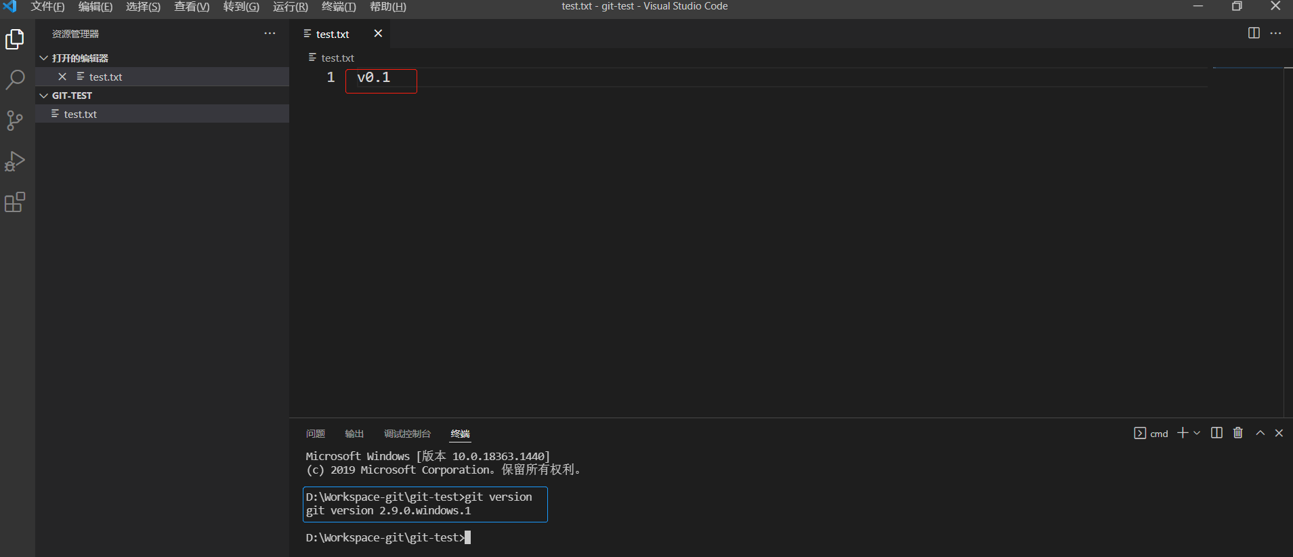Open the Run and Debug view

pos(15,161)
